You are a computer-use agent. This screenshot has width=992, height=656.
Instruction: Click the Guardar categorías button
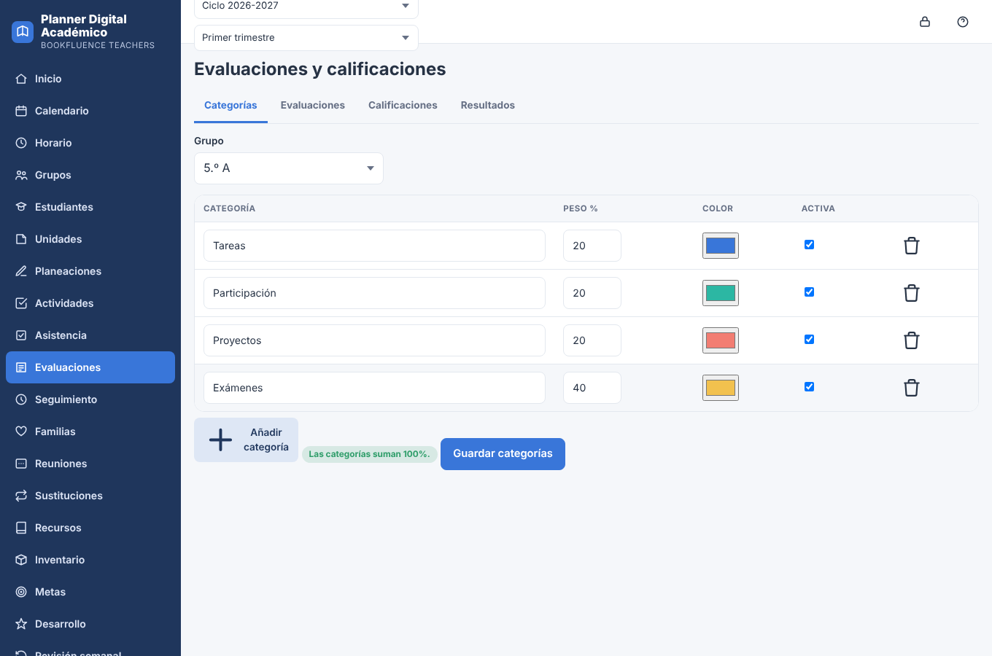[x=503, y=454]
